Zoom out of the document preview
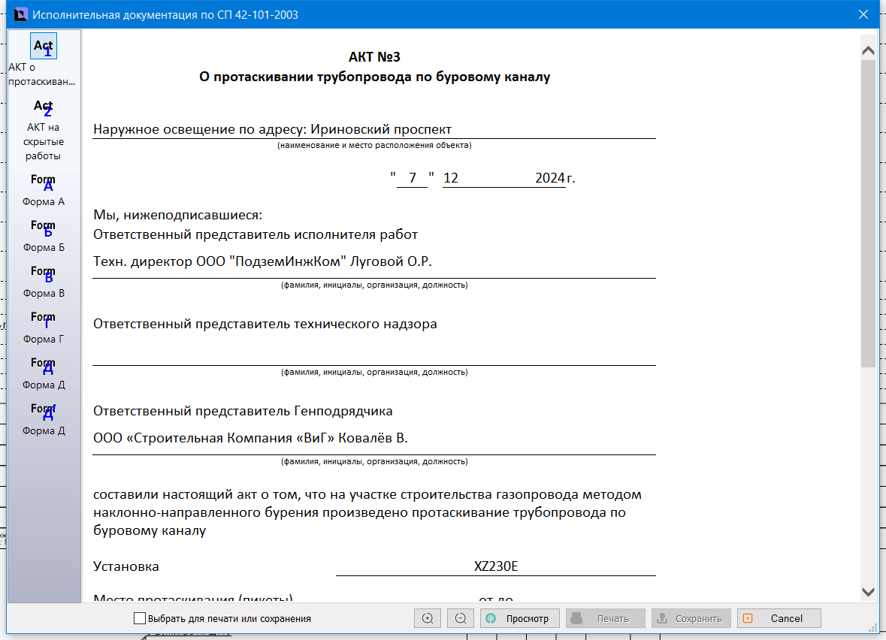 [x=461, y=618]
